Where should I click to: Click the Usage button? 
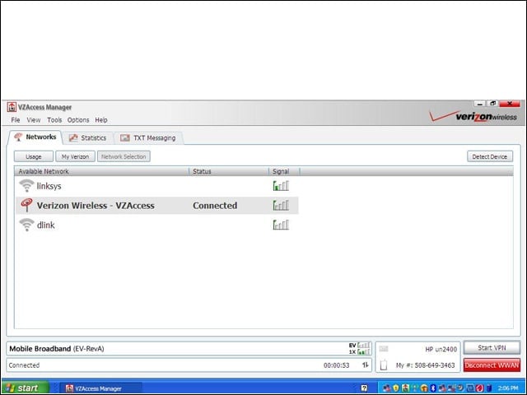point(33,156)
